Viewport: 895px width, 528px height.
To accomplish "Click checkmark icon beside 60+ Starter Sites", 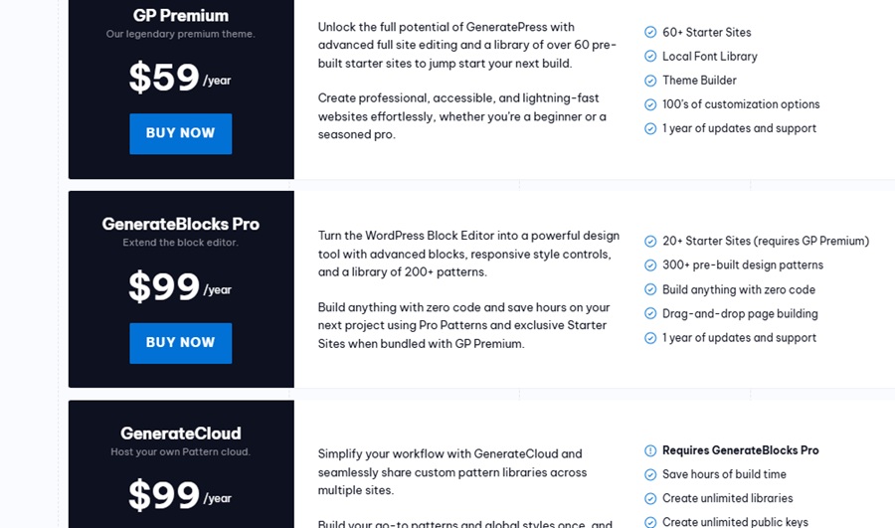I will pos(650,33).
